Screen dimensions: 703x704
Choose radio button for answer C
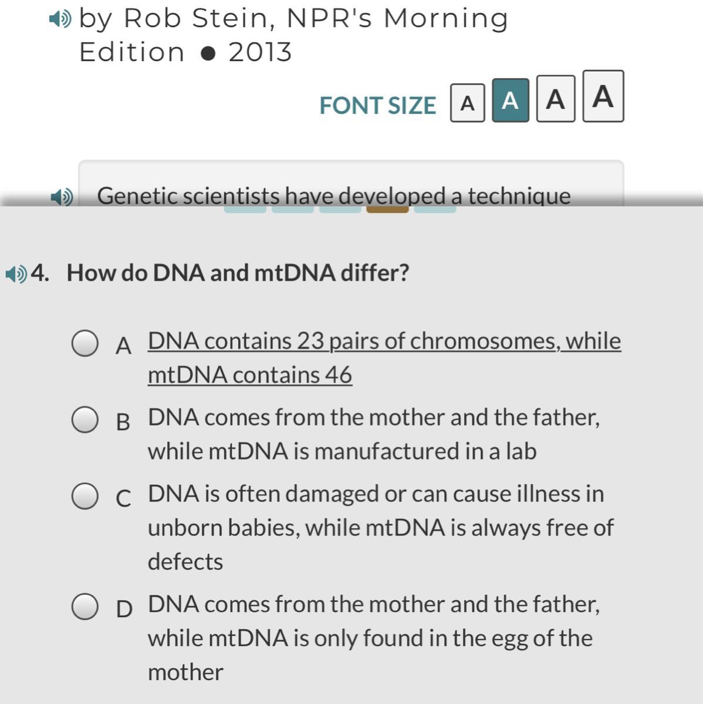click(85, 496)
